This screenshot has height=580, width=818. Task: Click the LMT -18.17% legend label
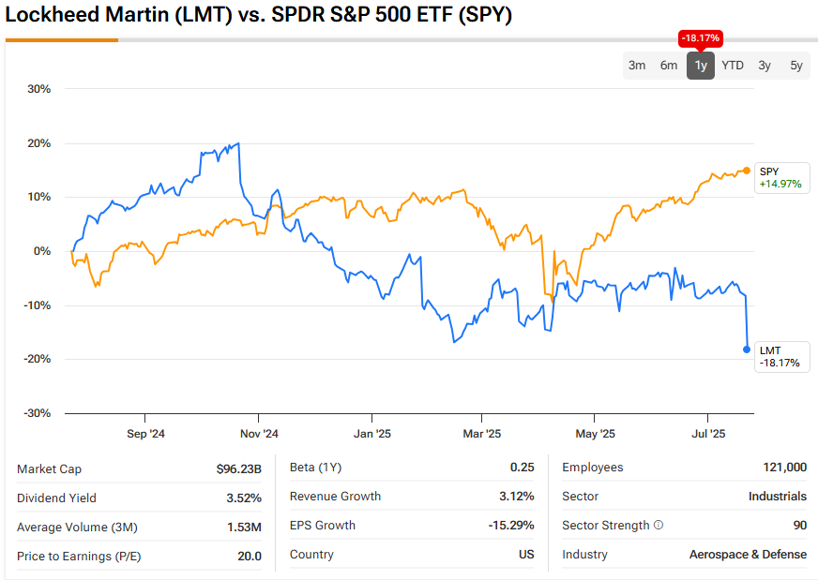pyautogui.click(x=781, y=356)
